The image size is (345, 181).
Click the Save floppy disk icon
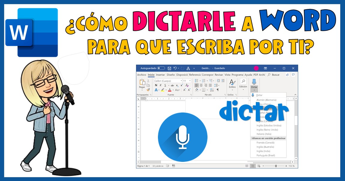(x=169, y=69)
